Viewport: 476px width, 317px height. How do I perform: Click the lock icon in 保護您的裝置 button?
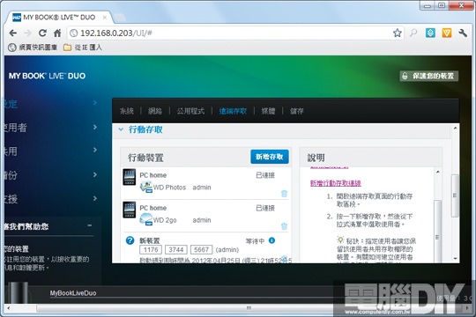pyautogui.click(x=405, y=76)
